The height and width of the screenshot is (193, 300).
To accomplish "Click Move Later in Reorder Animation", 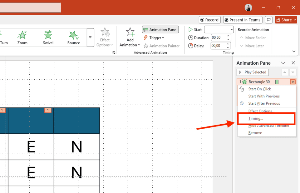I will click(252, 46).
